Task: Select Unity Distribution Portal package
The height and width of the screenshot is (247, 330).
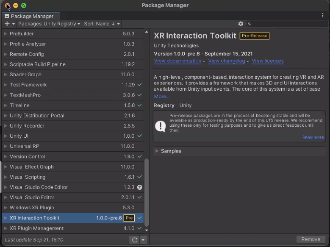Action: pyautogui.click(x=73, y=116)
